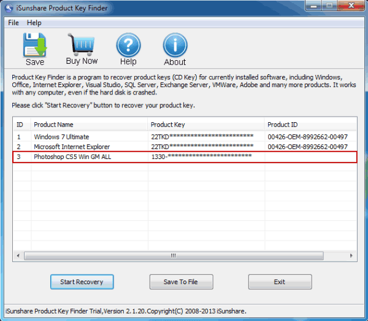Click the ID column header
This screenshot has width=368, height=321.
(22, 125)
